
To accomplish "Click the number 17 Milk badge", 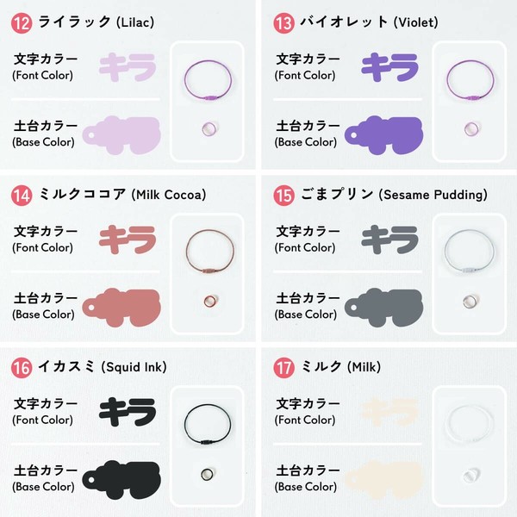I will [283, 367].
